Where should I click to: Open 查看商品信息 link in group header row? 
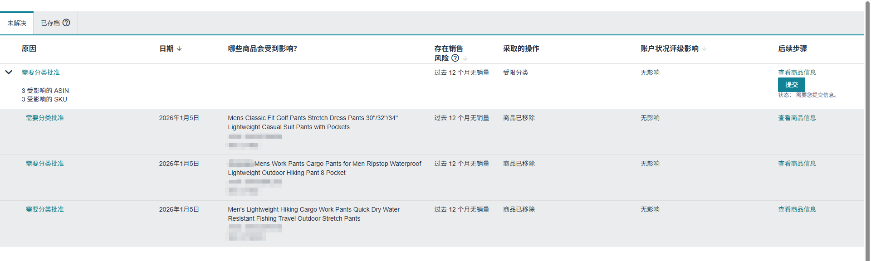[797, 72]
